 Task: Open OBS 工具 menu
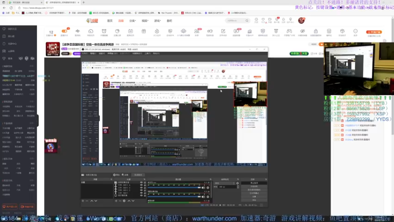[x=147, y=53]
